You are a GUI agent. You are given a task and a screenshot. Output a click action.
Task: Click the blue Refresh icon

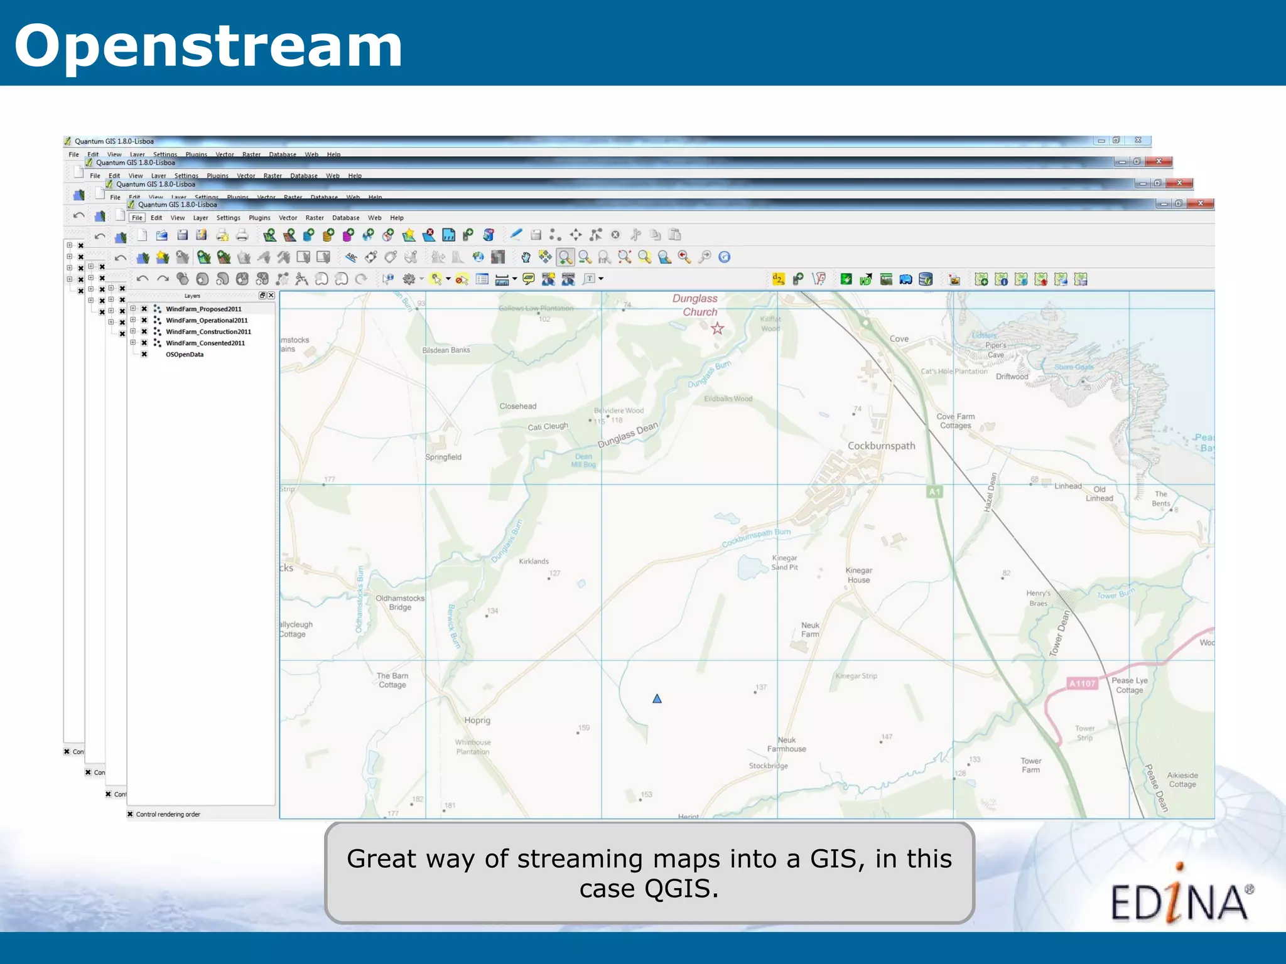pos(724,257)
